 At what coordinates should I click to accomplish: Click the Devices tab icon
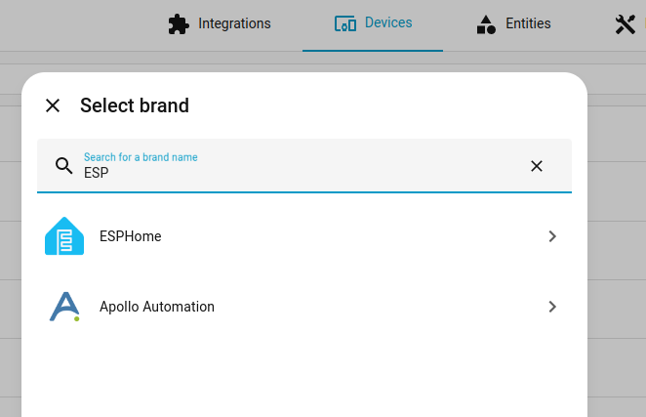[344, 23]
